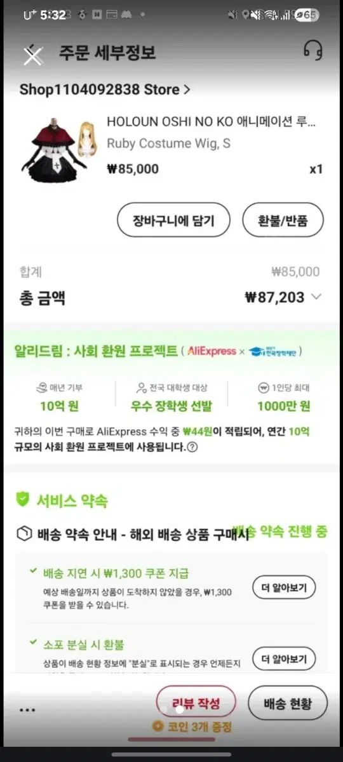Open the HOLOUN OSHI NO KO product title
Viewport: 343px width, 762px height.
[x=211, y=122]
